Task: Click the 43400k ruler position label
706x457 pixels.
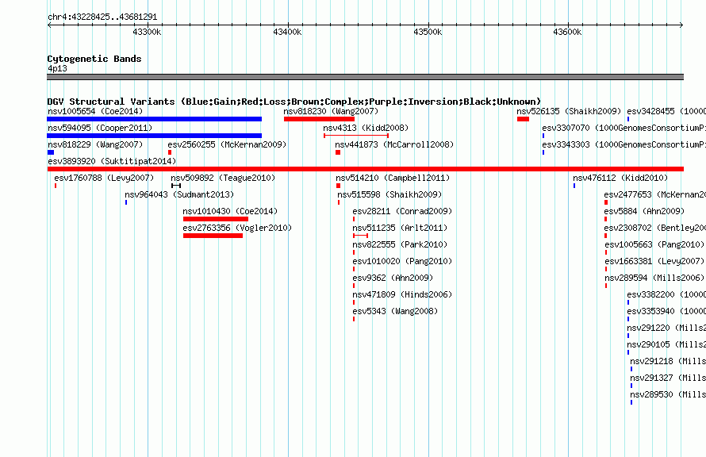Action: coord(287,32)
